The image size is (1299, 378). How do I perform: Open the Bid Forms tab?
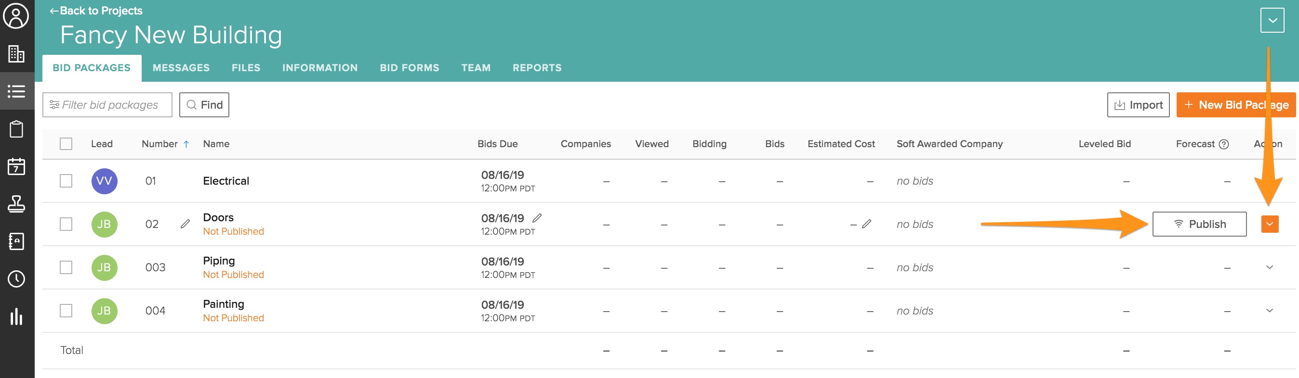[409, 68]
